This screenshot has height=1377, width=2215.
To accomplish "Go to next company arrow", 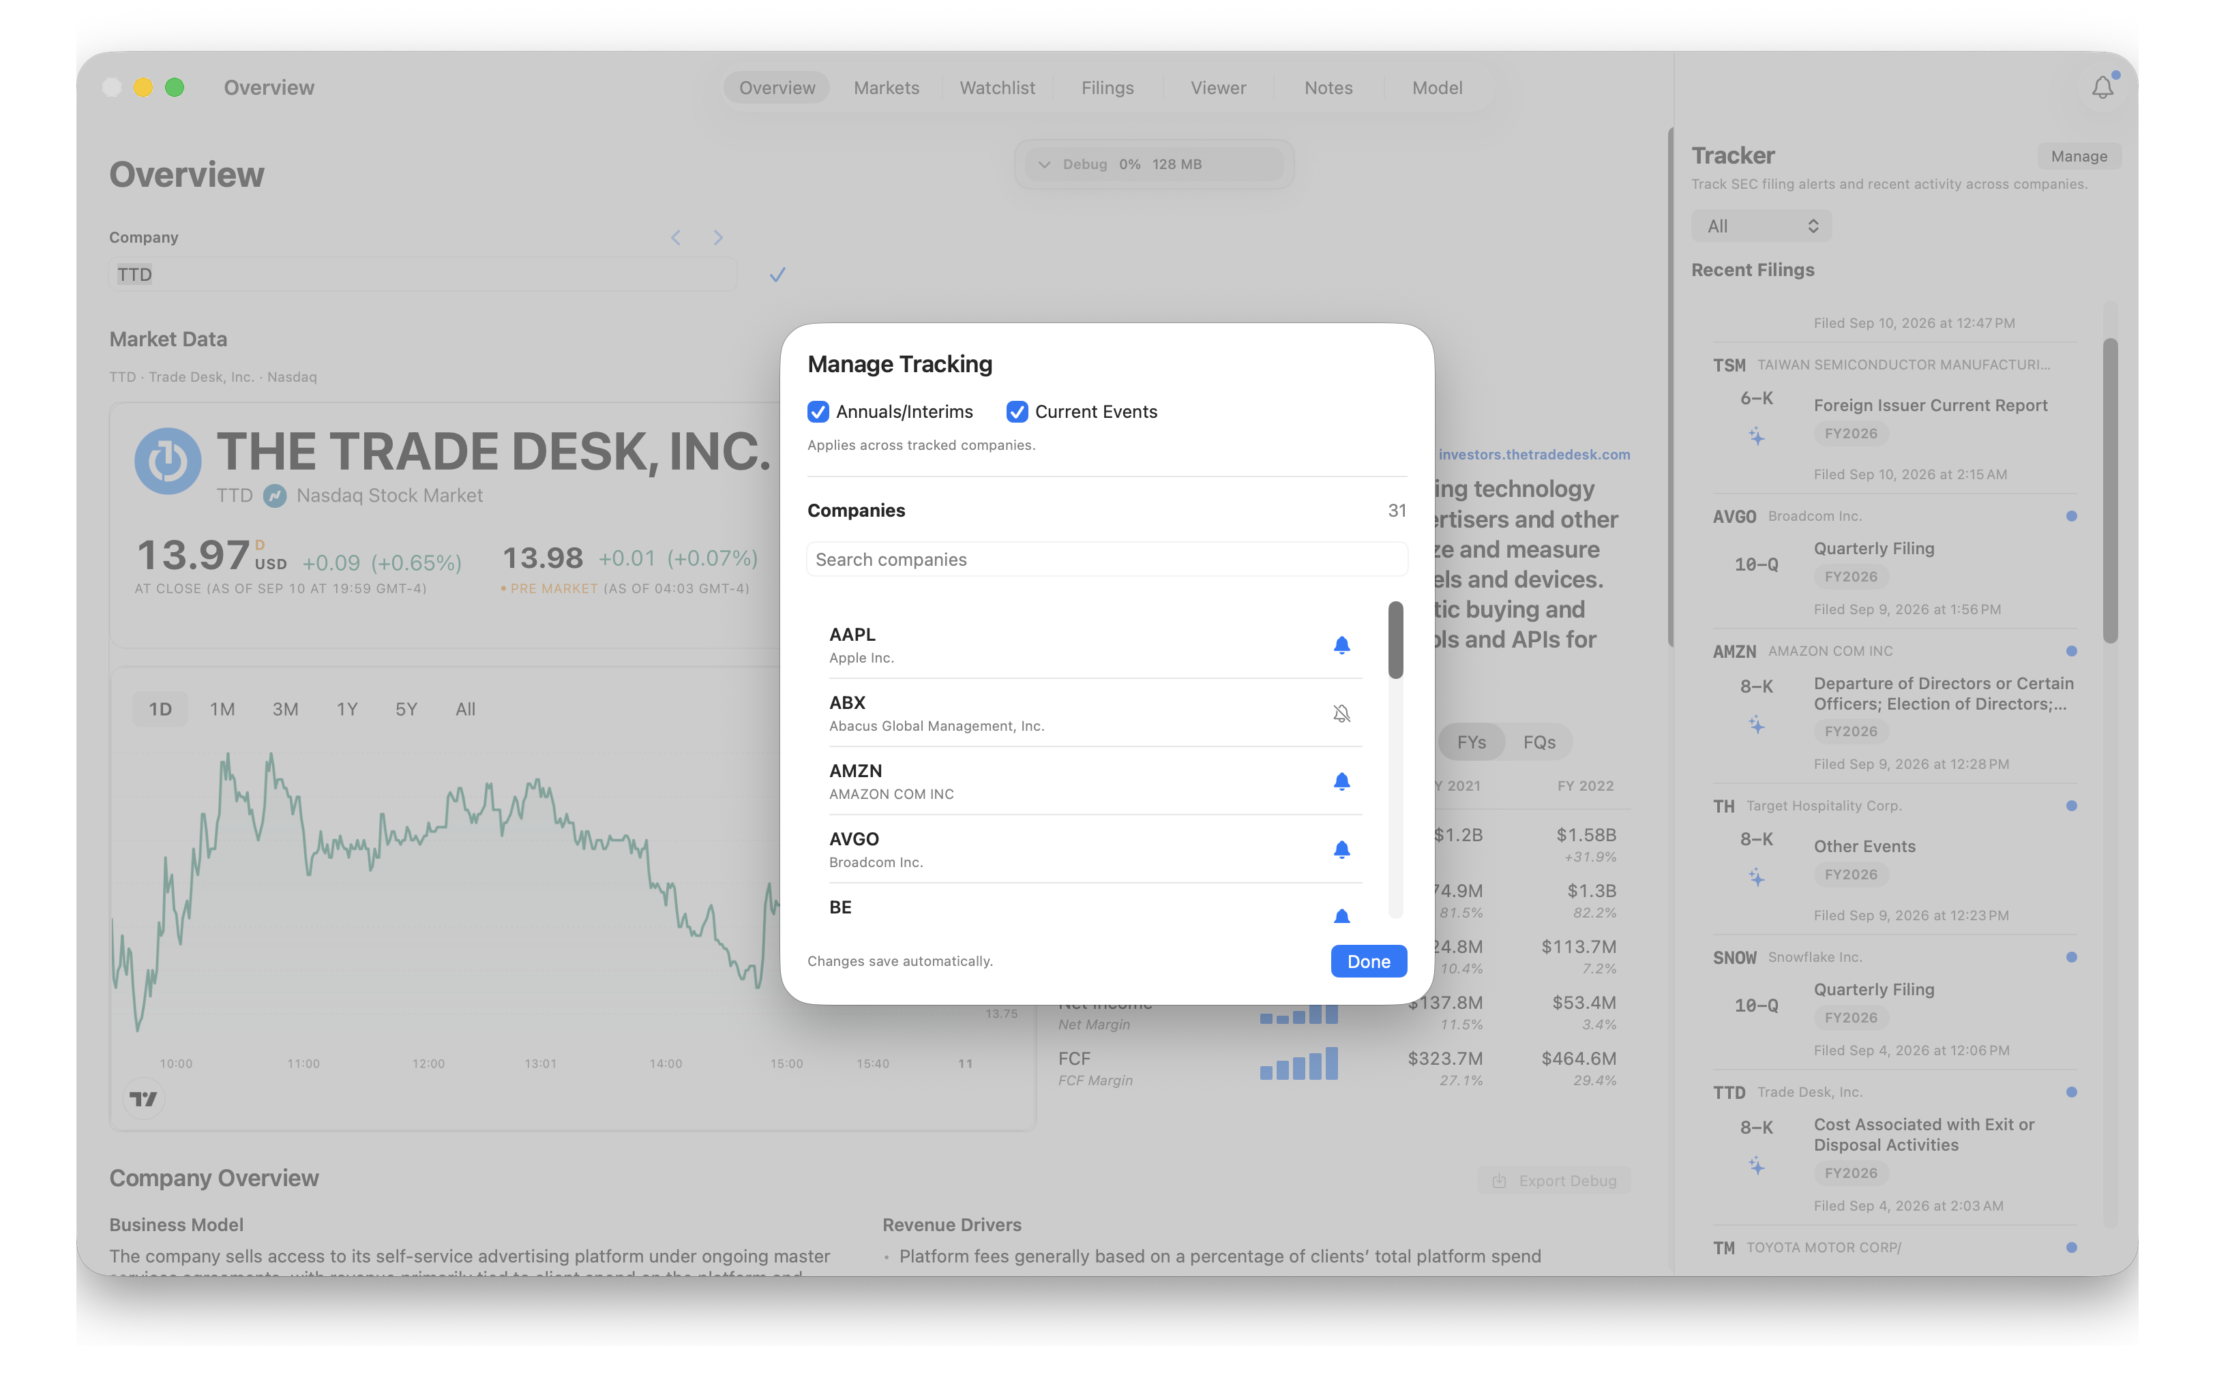I will (718, 238).
